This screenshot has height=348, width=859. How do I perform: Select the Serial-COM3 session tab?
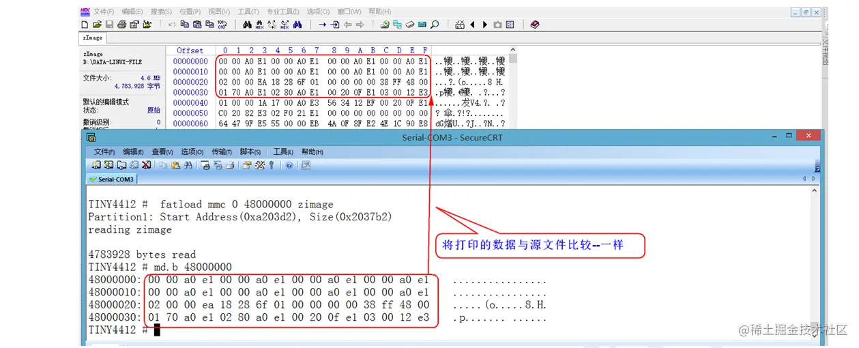click(x=113, y=179)
